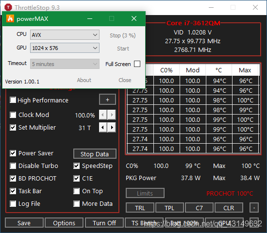Maximize the powerMAX window

coord(112,18)
